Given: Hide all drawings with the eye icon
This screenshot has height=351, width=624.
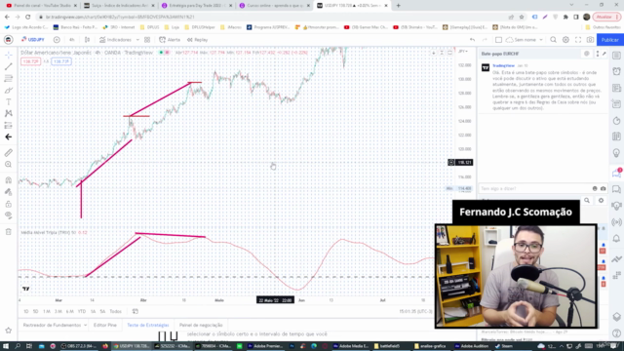Looking at the screenshot, I should [x=9, y=215].
